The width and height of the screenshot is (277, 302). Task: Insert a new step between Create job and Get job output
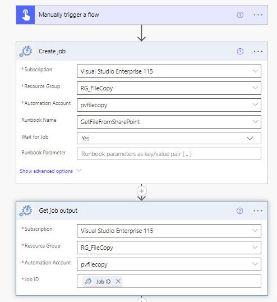[x=142, y=191]
